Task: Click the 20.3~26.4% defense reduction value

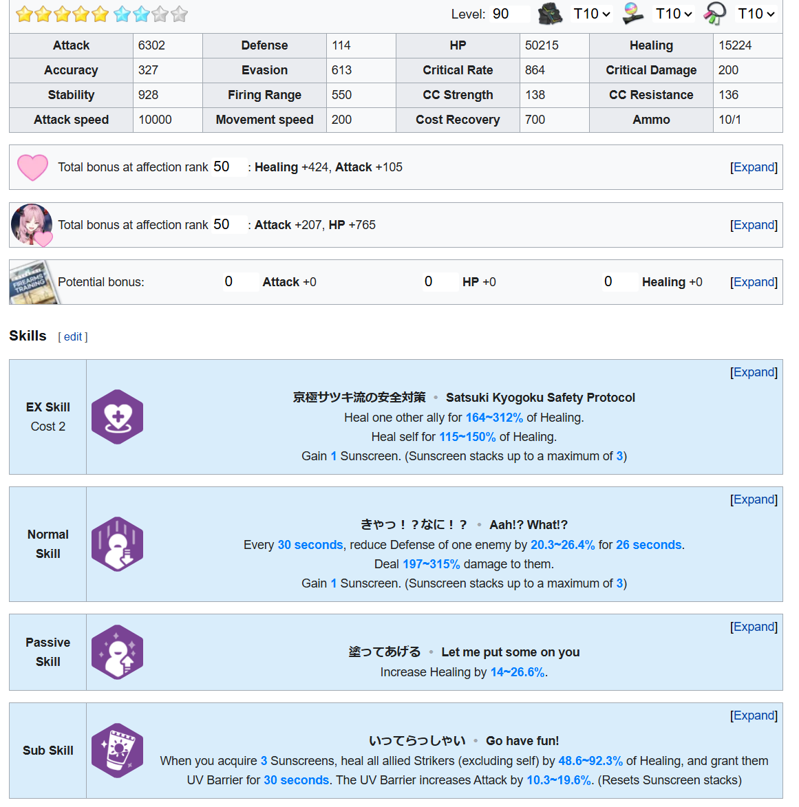Action: pyautogui.click(x=563, y=544)
